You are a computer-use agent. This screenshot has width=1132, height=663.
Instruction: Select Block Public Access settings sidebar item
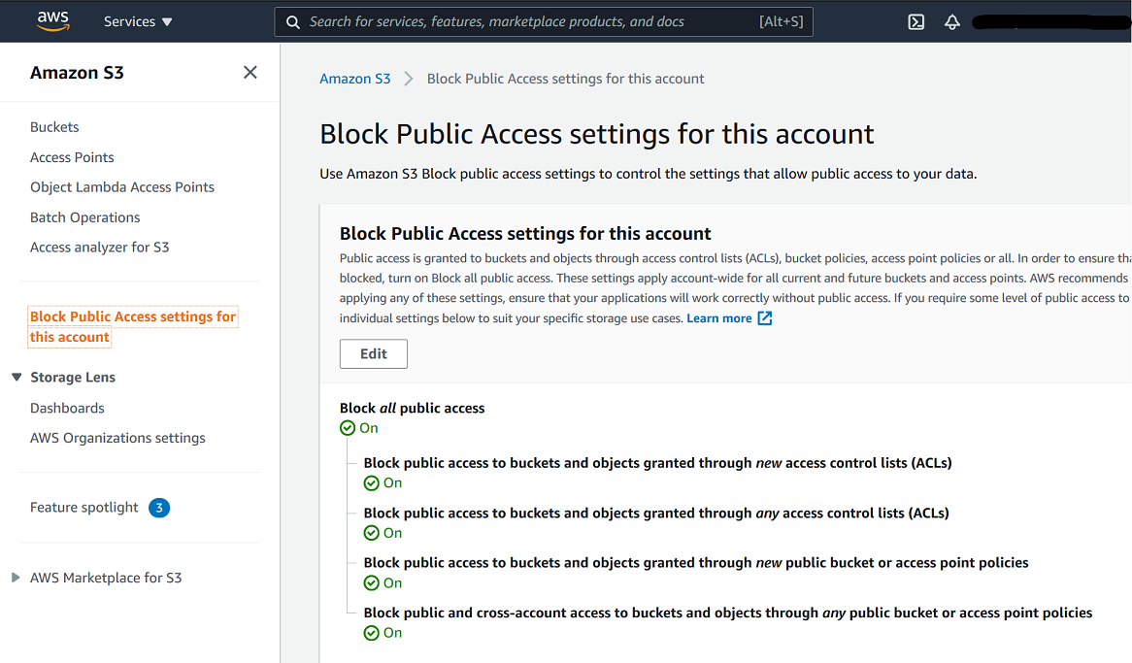click(x=133, y=327)
